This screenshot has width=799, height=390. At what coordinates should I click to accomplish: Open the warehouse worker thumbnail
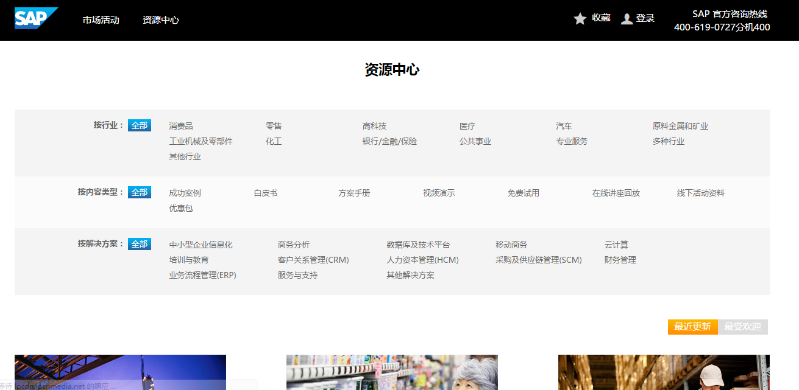tap(664, 372)
